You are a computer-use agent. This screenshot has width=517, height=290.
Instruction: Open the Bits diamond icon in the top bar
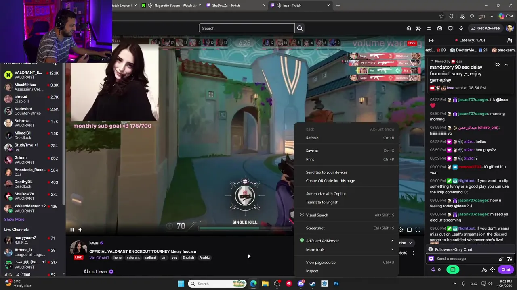tap(461, 28)
